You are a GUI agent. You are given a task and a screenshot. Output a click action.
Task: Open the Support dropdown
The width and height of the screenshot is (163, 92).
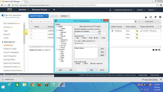click(x=152, y=10)
